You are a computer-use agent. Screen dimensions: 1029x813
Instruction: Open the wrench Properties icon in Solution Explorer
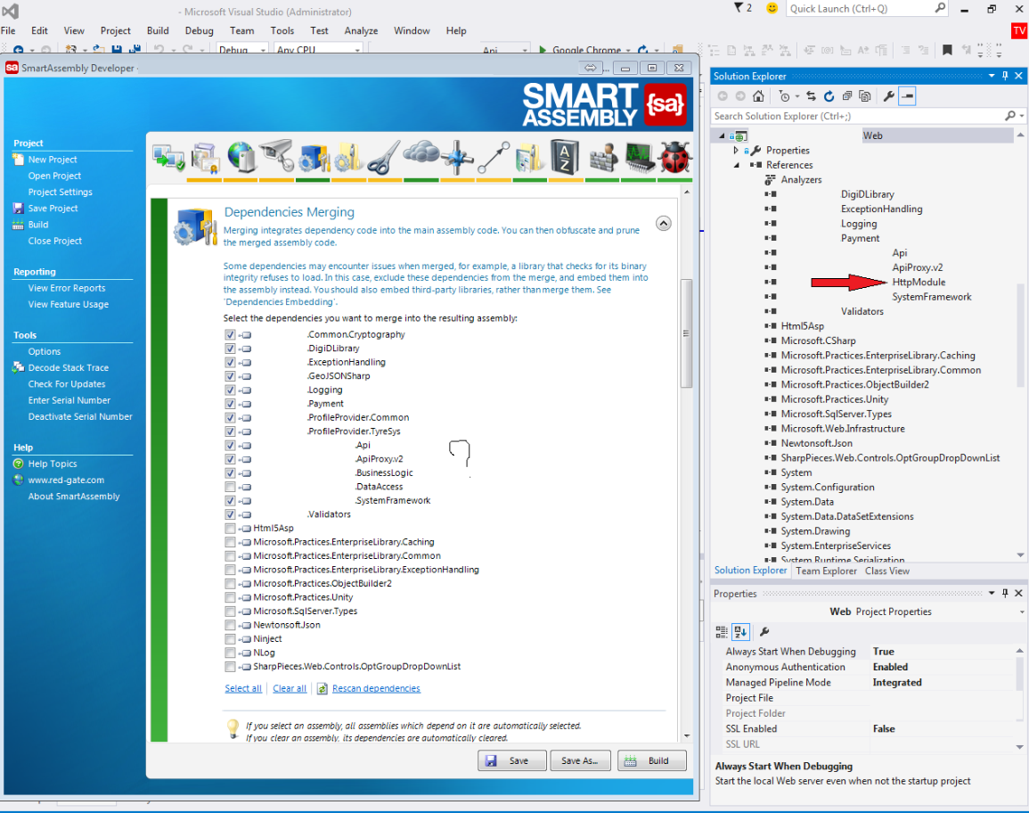(x=888, y=96)
